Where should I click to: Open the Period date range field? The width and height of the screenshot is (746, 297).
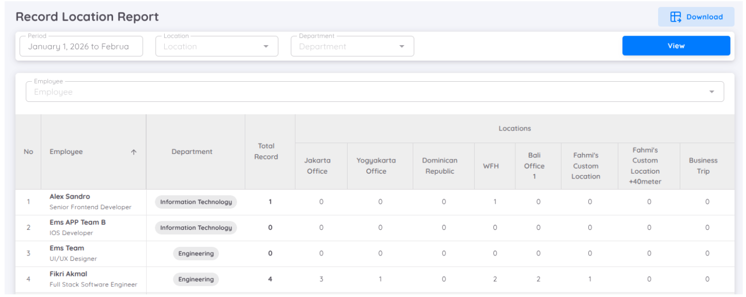point(81,46)
